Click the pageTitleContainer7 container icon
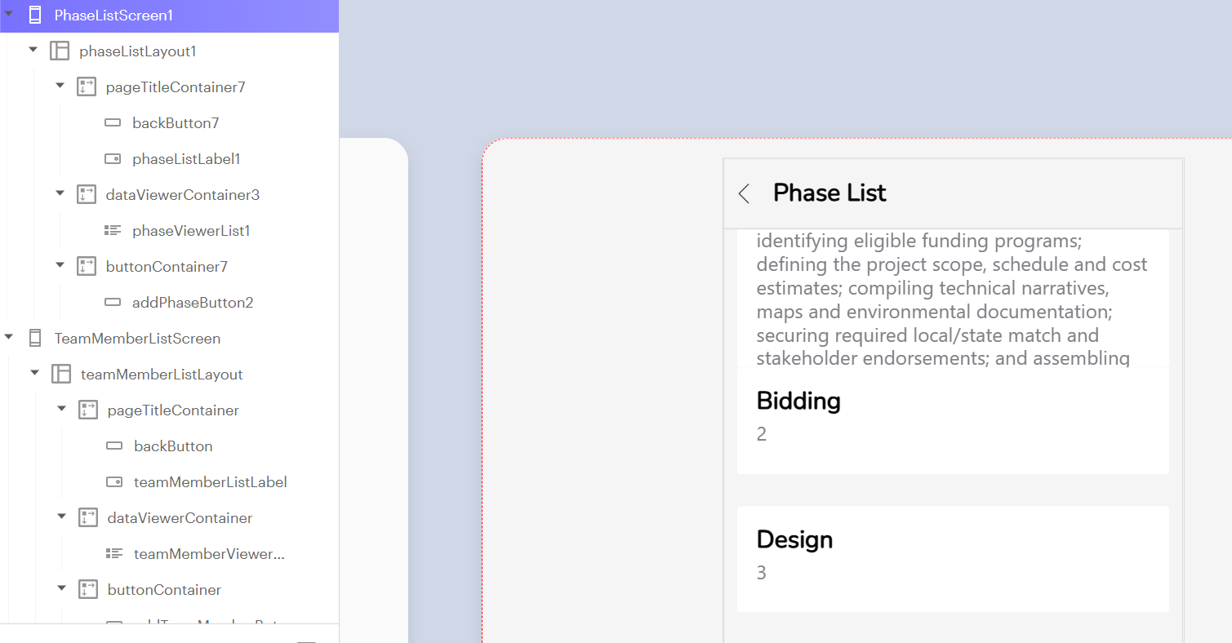This screenshot has height=643, width=1232. [x=87, y=87]
